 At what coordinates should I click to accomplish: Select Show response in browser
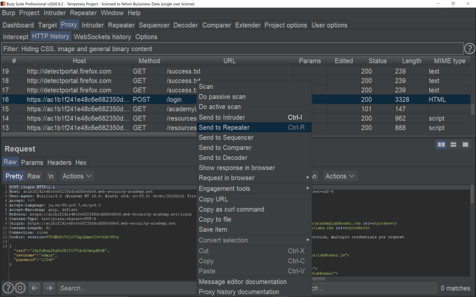(254, 168)
